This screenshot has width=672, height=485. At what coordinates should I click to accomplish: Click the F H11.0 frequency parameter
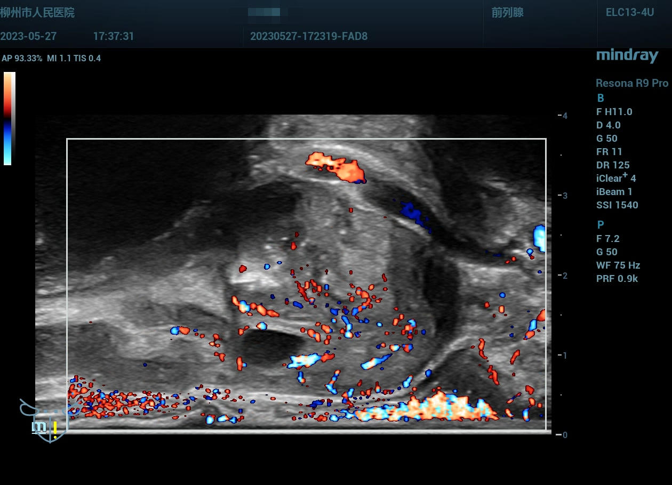(614, 112)
